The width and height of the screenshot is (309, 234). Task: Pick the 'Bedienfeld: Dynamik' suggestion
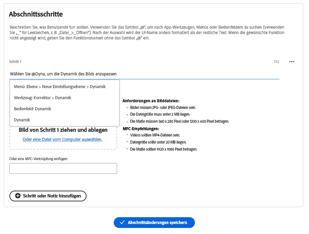pyautogui.click(x=33, y=109)
